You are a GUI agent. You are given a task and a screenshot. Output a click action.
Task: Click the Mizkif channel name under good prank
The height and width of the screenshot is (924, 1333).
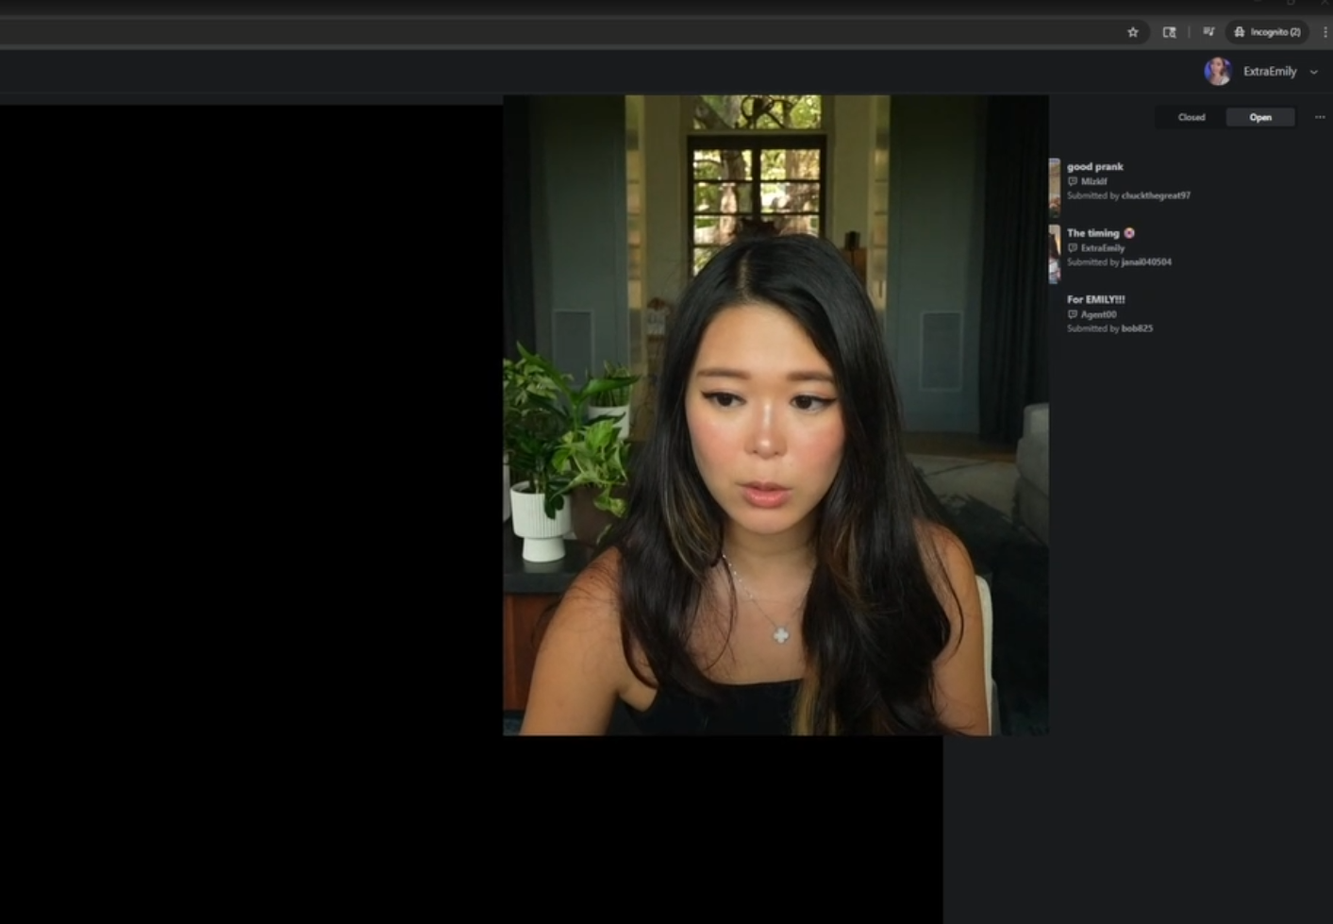[x=1094, y=181]
